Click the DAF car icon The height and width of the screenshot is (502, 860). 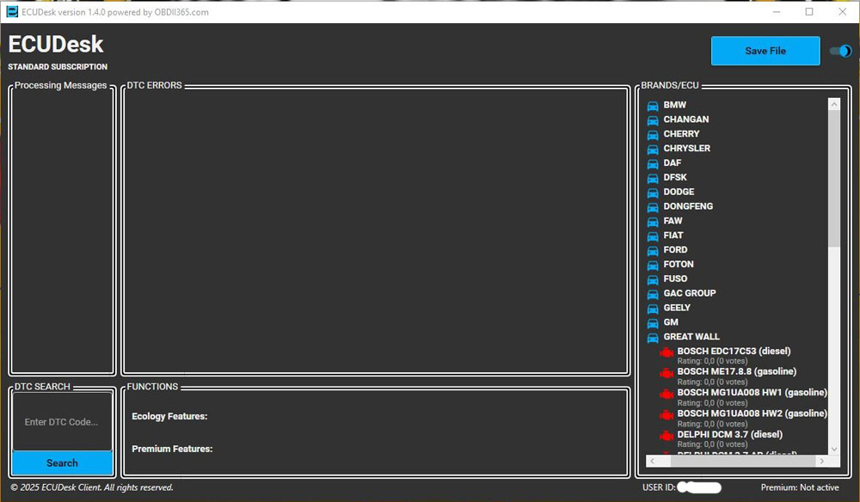[x=653, y=164]
